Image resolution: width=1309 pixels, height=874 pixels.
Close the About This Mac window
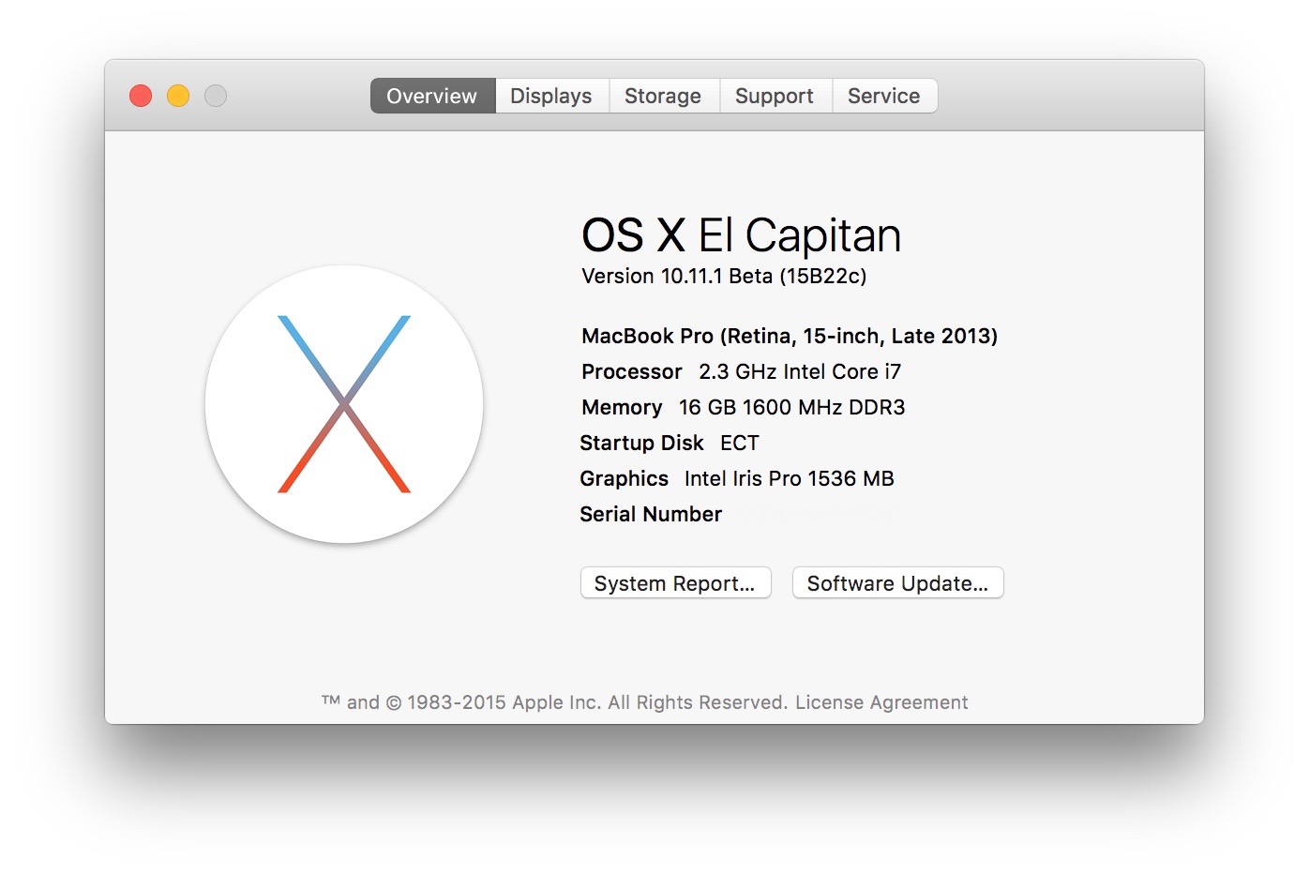[x=141, y=96]
